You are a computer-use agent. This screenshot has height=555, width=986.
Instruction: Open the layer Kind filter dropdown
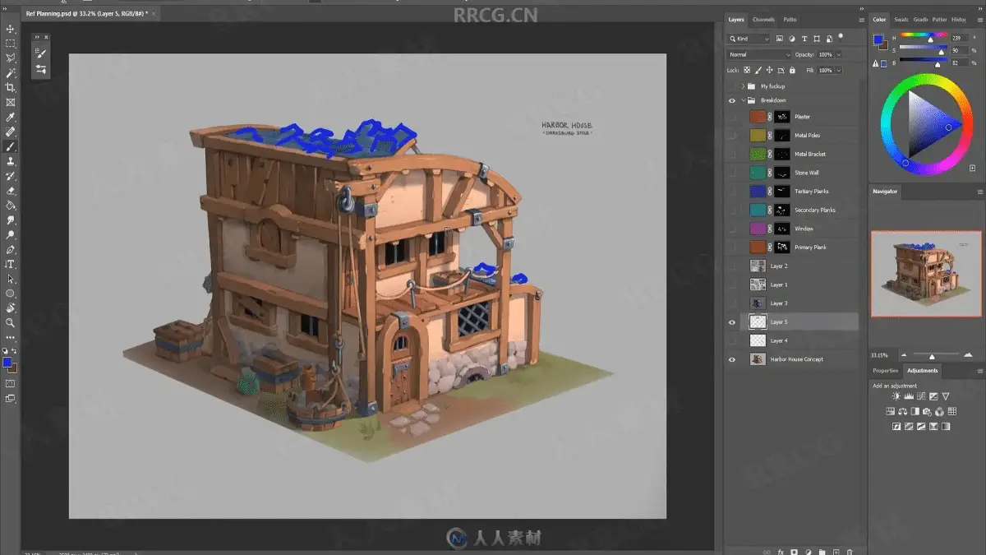pyautogui.click(x=749, y=39)
